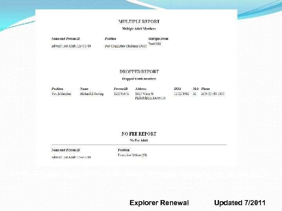Select the phone number starting 'H(972)'
282x211 pixels.
pos(213,94)
